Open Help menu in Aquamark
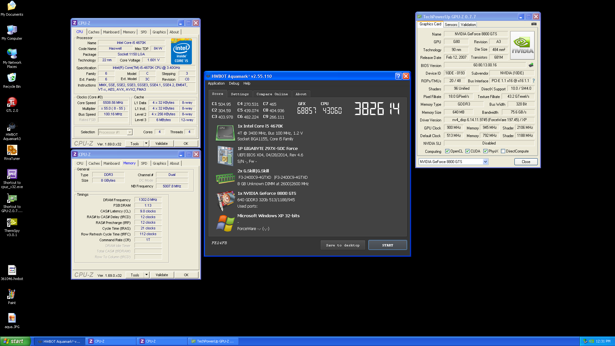The image size is (615, 346). [x=247, y=83]
